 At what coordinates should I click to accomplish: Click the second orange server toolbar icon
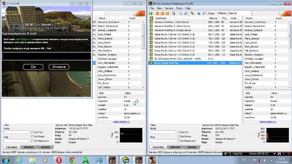(162, 13)
